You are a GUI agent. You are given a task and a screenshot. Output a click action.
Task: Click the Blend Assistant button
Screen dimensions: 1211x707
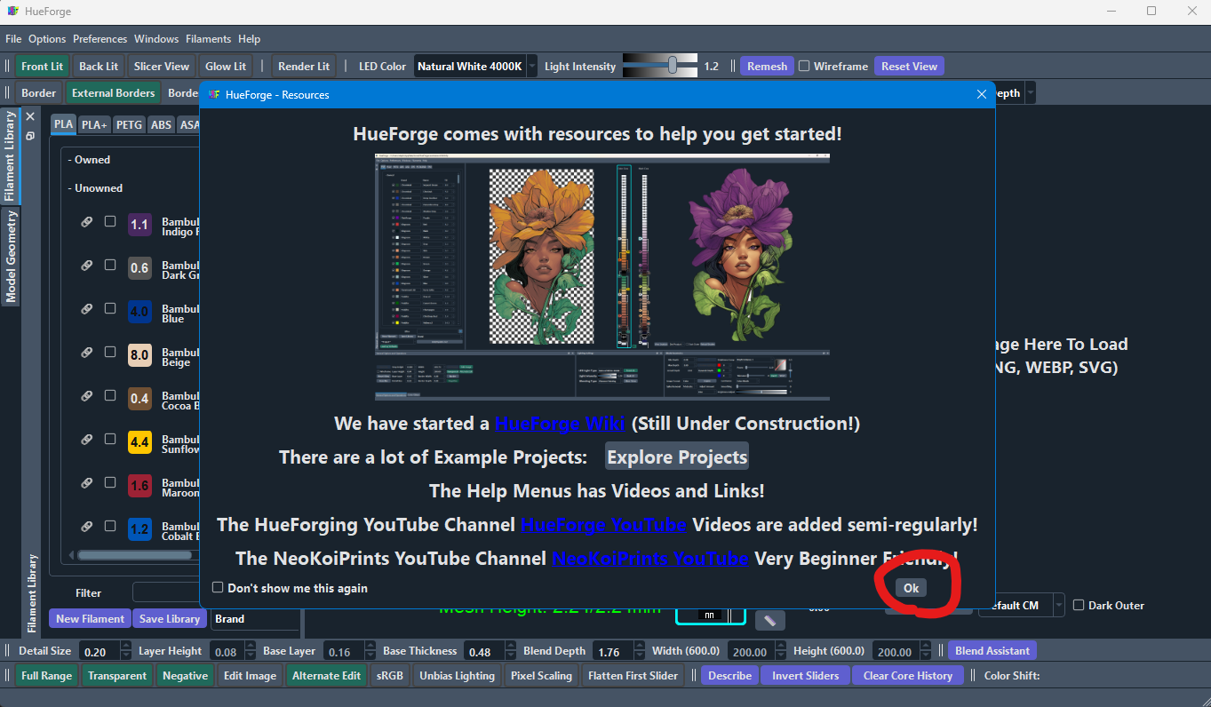click(x=992, y=651)
